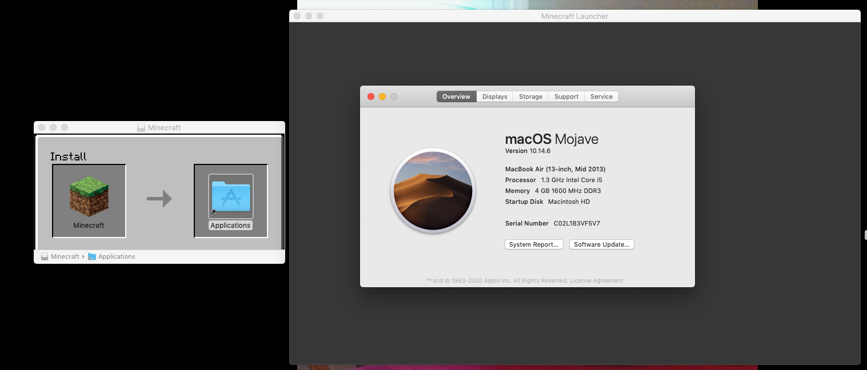Click the serial number text
867x370 pixels.
click(x=577, y=223)
